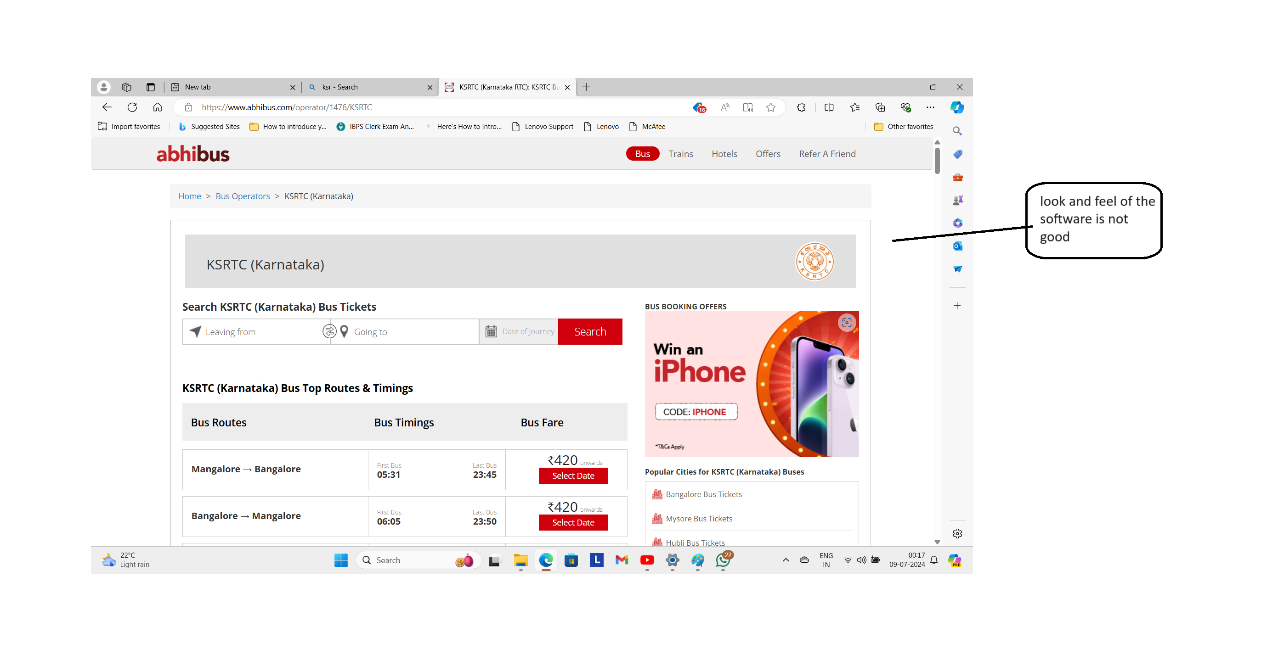Select the Bus navigation tab
Image resolution: width=1278 pixels, height=649 pixels.
pyautogui.click(x=643, y=154)
